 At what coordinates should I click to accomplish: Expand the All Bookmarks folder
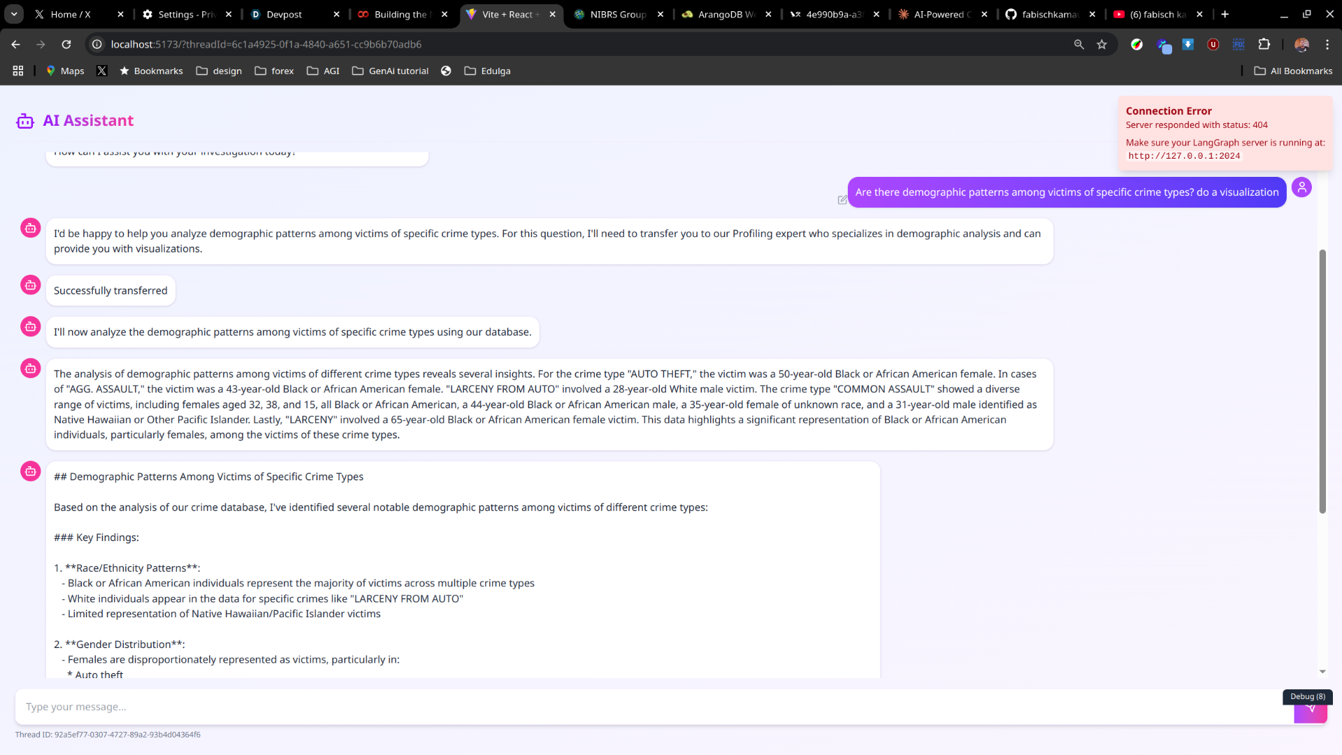1293,71
